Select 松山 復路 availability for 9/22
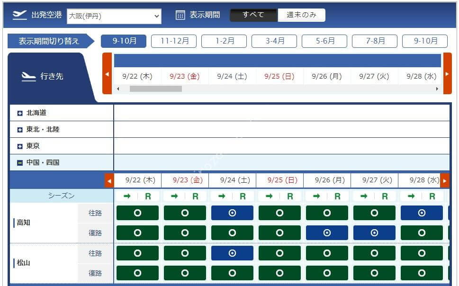 pos(137,273)
